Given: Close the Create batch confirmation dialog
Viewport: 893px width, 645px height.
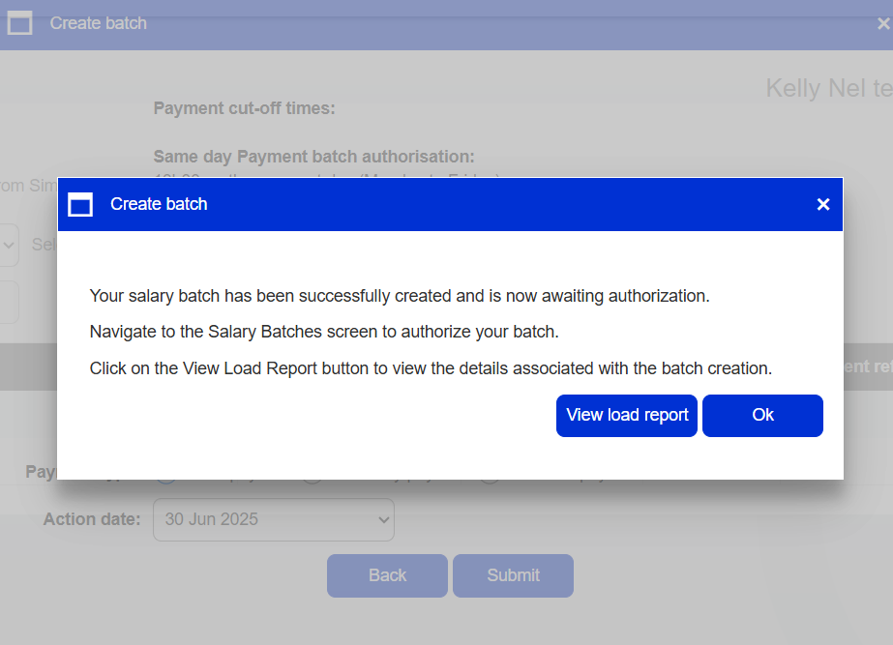Looking at the screenshot, I should [823, 204].
